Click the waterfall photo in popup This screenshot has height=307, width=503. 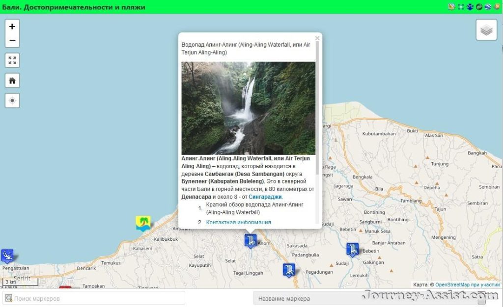(x=248, y=108)
